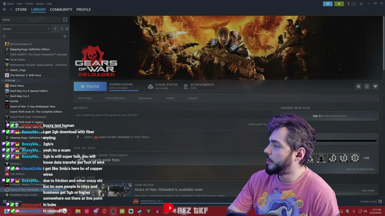Open Discord from the taskbar
The width and height of the screenshot is (385, 216).
(x=96, y=211)
